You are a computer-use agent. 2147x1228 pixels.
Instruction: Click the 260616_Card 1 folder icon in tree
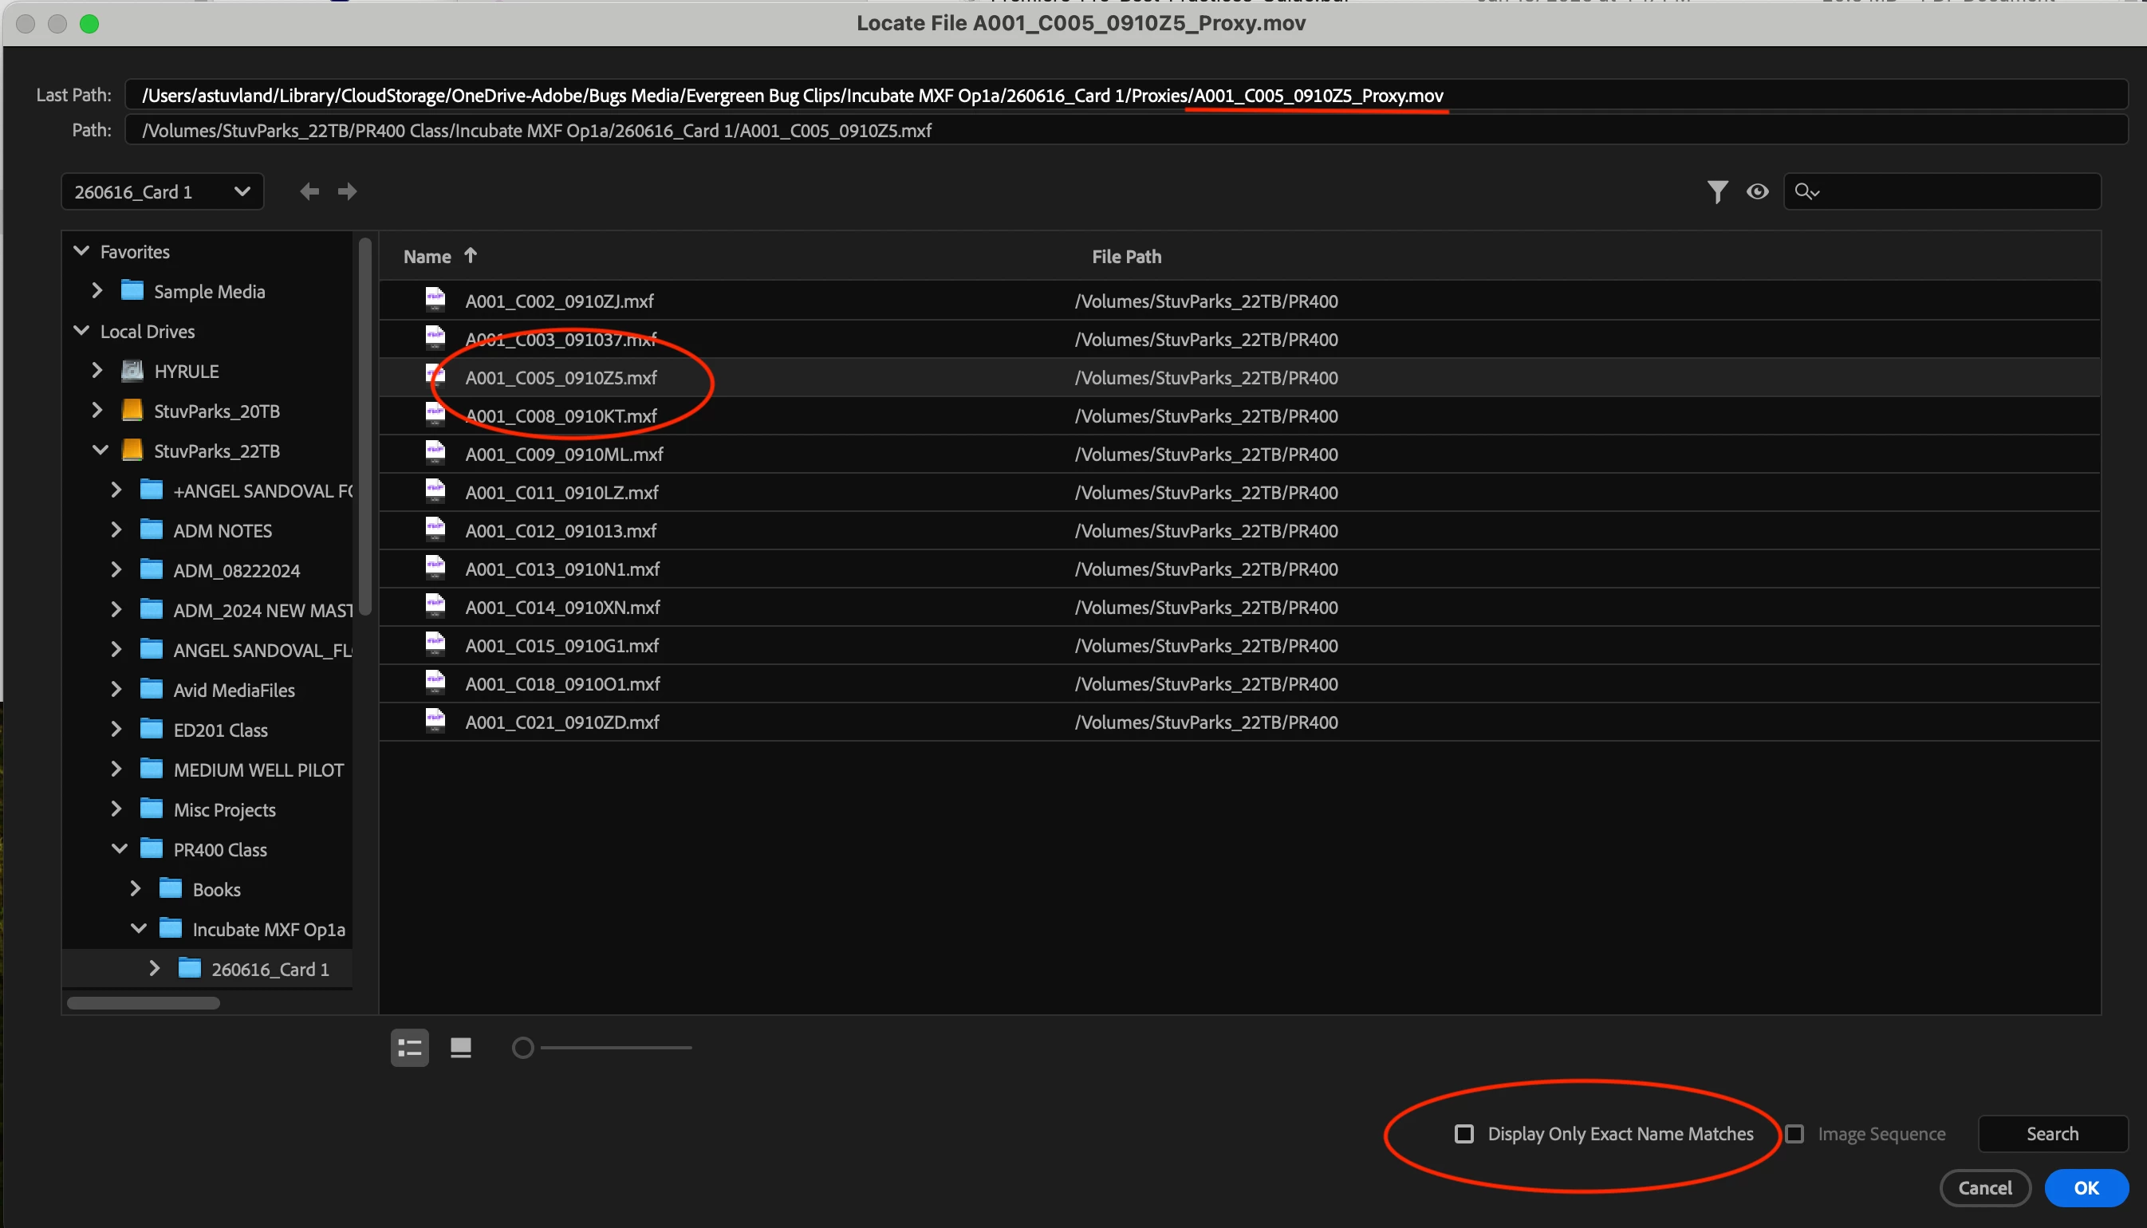(x=191, y=968)
